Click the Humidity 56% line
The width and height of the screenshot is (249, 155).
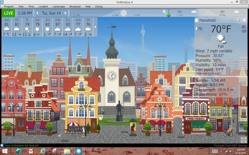[208, 60]
